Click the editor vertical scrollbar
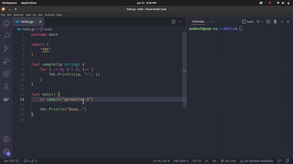The width and height of the screenshot is (293, 164). pyautogui.click(x=184, y=70)
